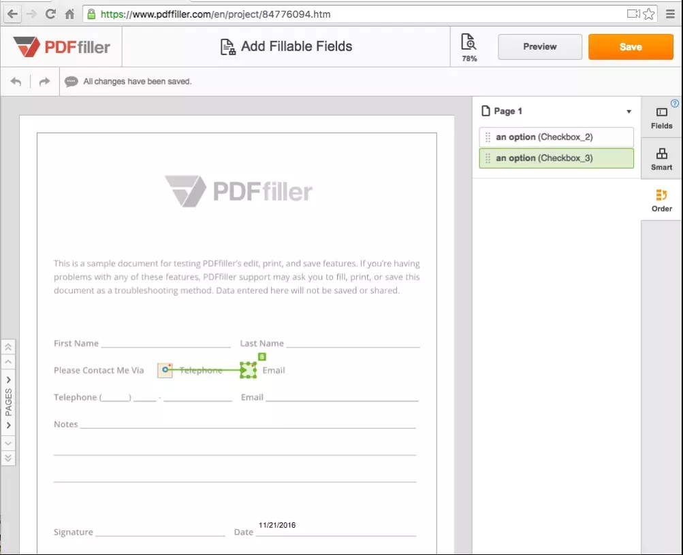Click the camera icon in the address bar
The width and height of the screenshot is (683, 555).
[633, 14]
